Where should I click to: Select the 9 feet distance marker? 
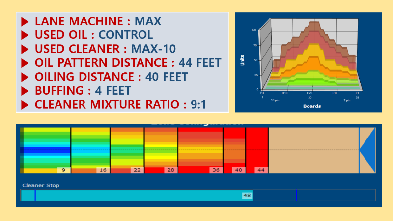coord(64,170)
